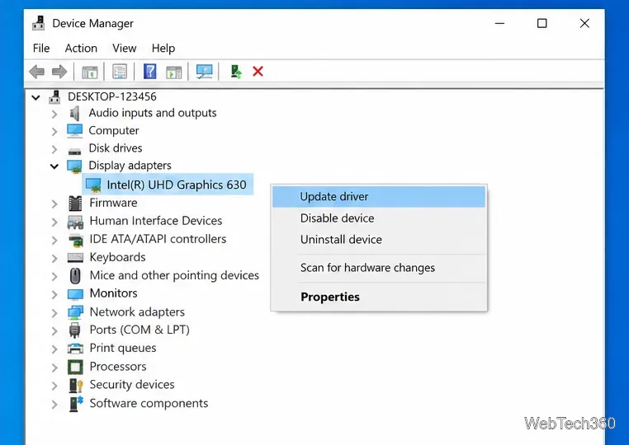Click the DESKTOP-123456 computer icon

[54, 97]
